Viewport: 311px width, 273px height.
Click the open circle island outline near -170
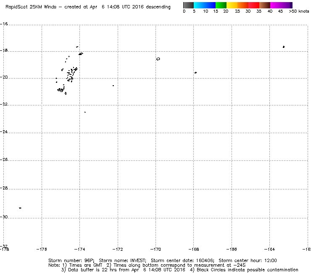(158, 59)
